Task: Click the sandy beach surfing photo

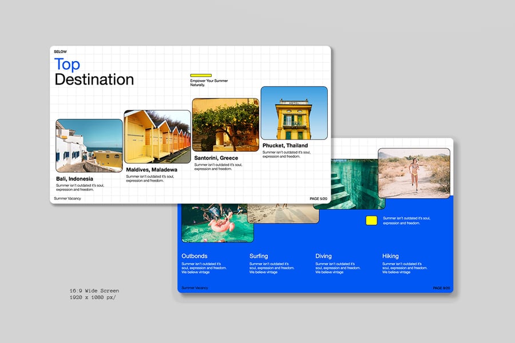Action: click(x=283, y=213)
